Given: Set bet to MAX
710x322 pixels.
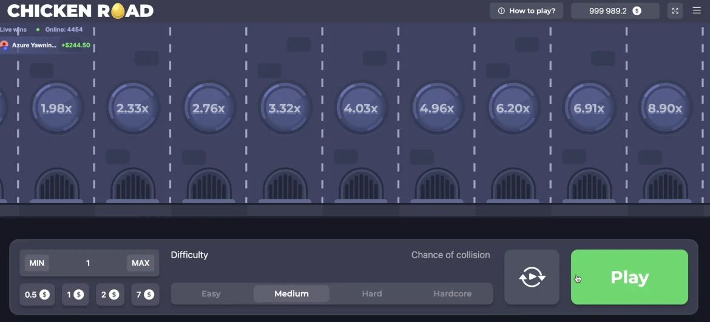Looking at the screenshot, I should (140, 263).
